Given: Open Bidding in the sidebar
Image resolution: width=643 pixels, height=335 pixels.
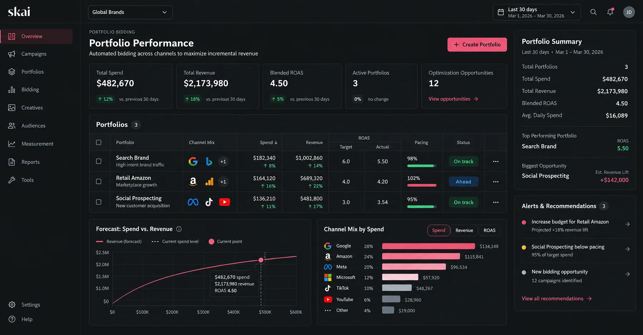Looking at the screenshot, I should 36,90.
